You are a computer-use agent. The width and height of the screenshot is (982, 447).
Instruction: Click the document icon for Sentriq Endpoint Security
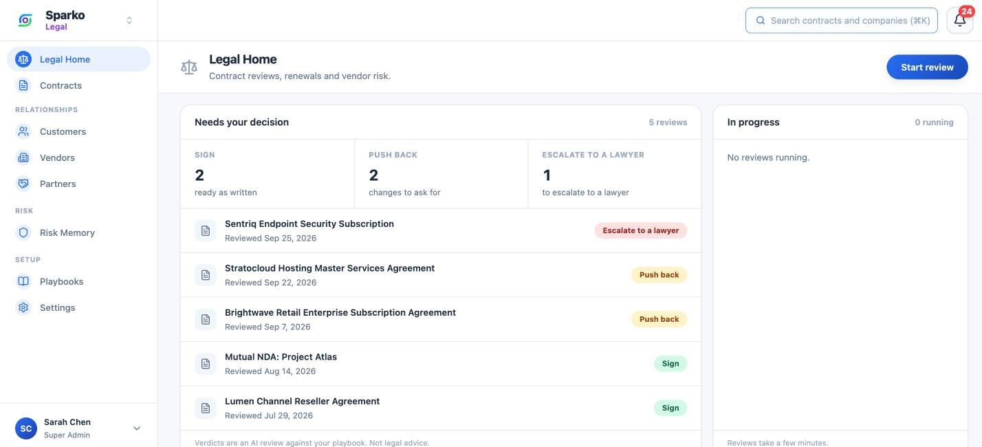206,231
